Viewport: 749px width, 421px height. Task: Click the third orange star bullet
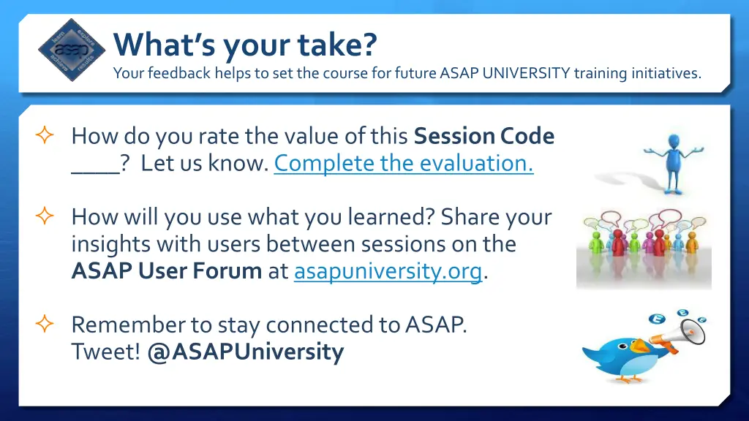[x=45, y=324]
